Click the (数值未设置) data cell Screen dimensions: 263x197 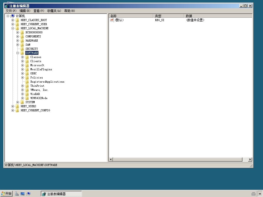[x=195, y=20]
